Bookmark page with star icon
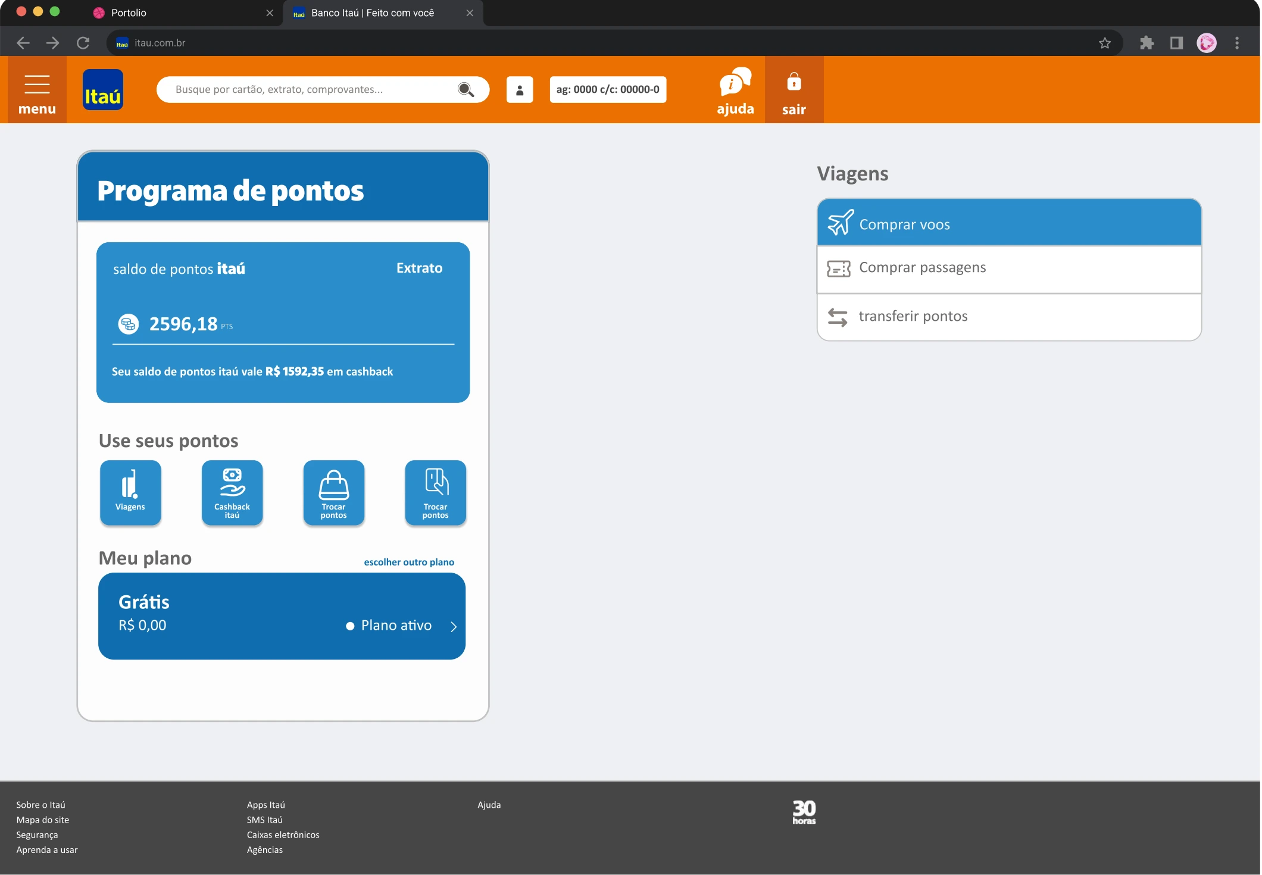 1105,43
